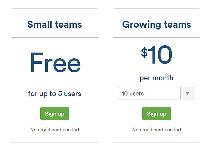
Task: Click the Growing teams heading
Action: coord(157,24)
